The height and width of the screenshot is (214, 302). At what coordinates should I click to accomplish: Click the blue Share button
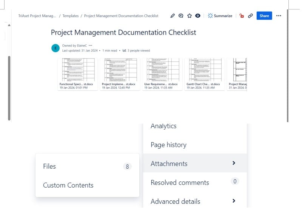(264, 16)
